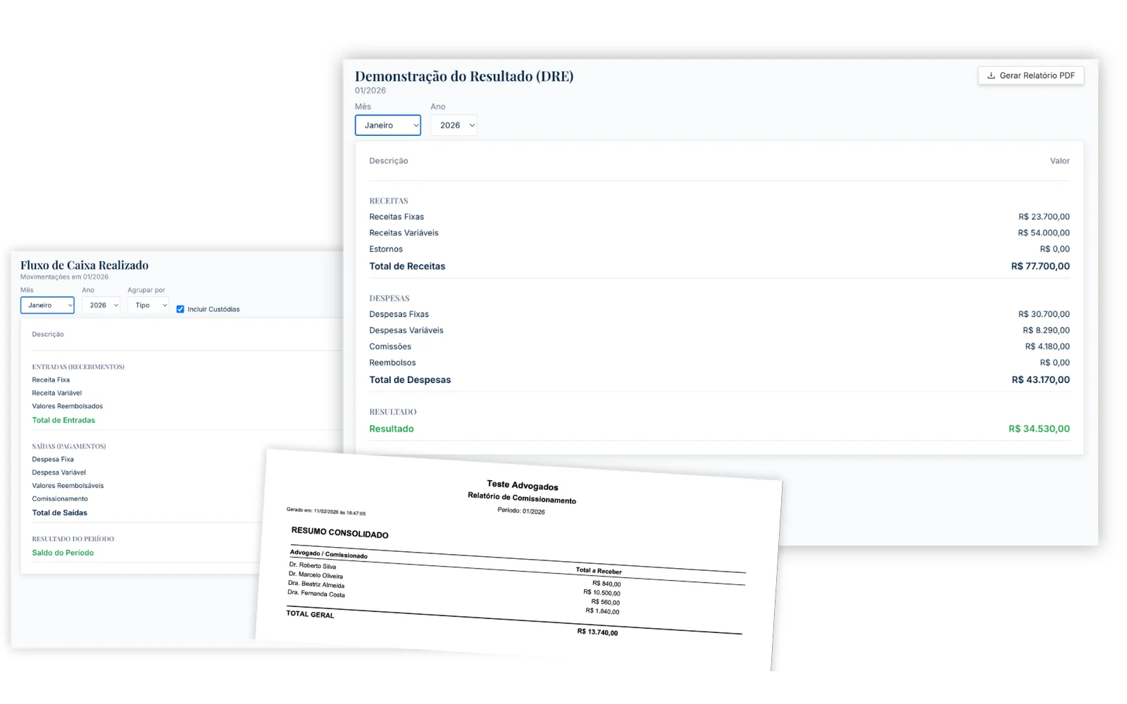Image resolution: width=1127 pixels, height=704 pixels.
Task: Click the Reembolsos row in DRE
Action: [x=719, y=363]
